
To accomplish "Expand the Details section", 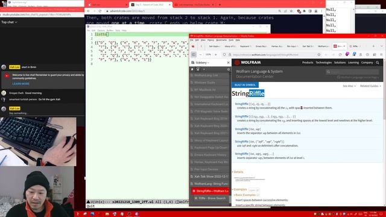I will point(238,172).
